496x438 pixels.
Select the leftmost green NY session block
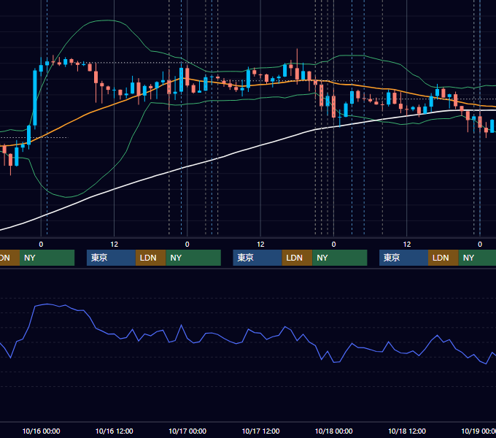(47, 258)
